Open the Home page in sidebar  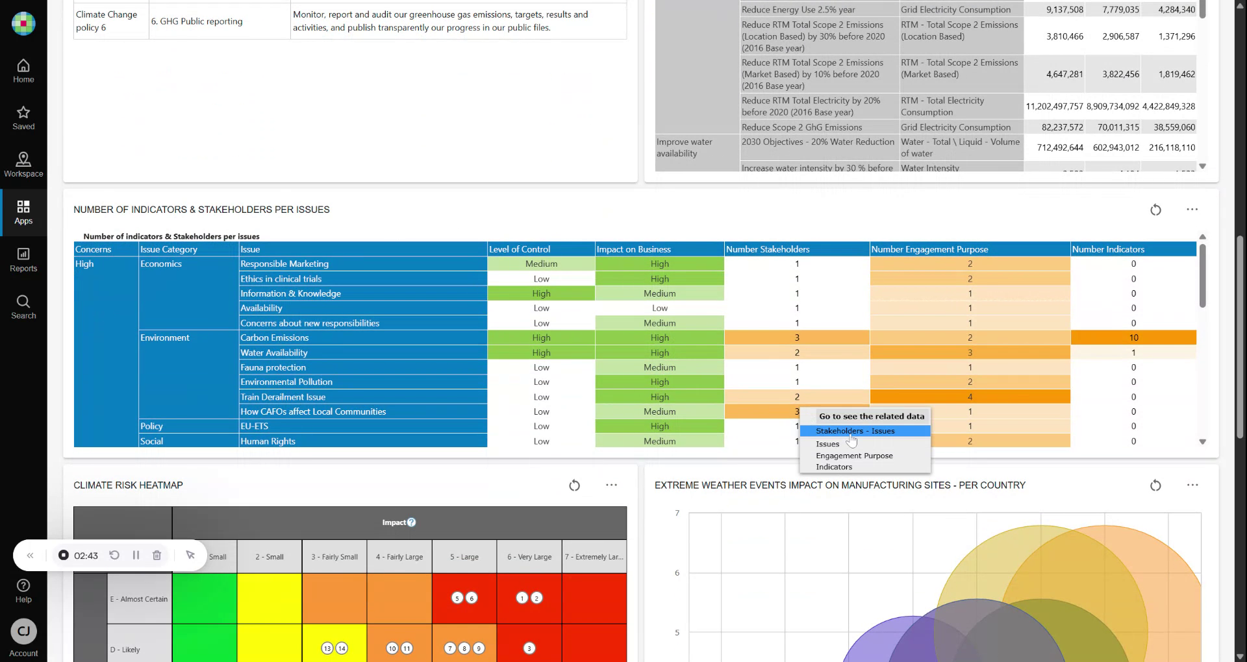[x=23, y=71]
